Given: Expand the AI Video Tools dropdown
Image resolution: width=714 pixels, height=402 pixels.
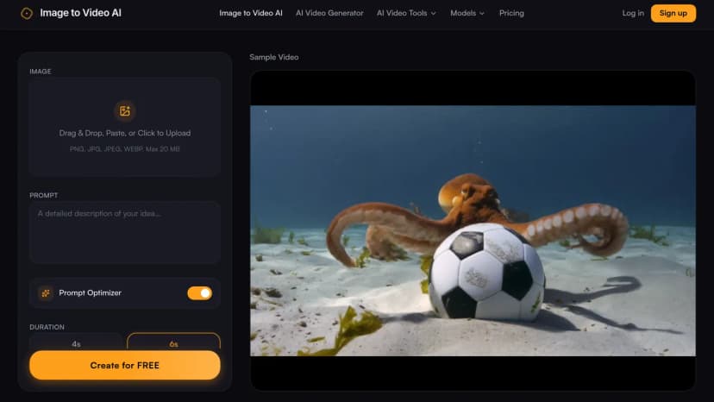Looking at the screenshot, I should coord(406,13).
